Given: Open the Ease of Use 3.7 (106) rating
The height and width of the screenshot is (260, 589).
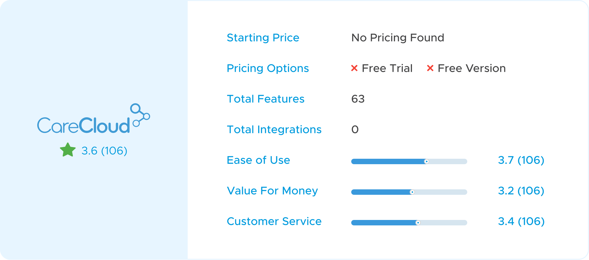Looking at the screenshot, I should (521, 160).
